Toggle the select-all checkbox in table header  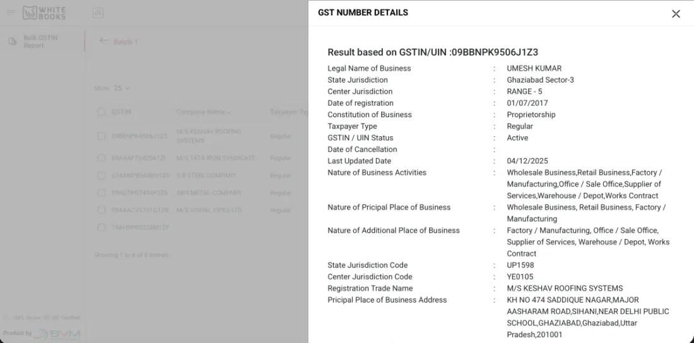point(102,112)
